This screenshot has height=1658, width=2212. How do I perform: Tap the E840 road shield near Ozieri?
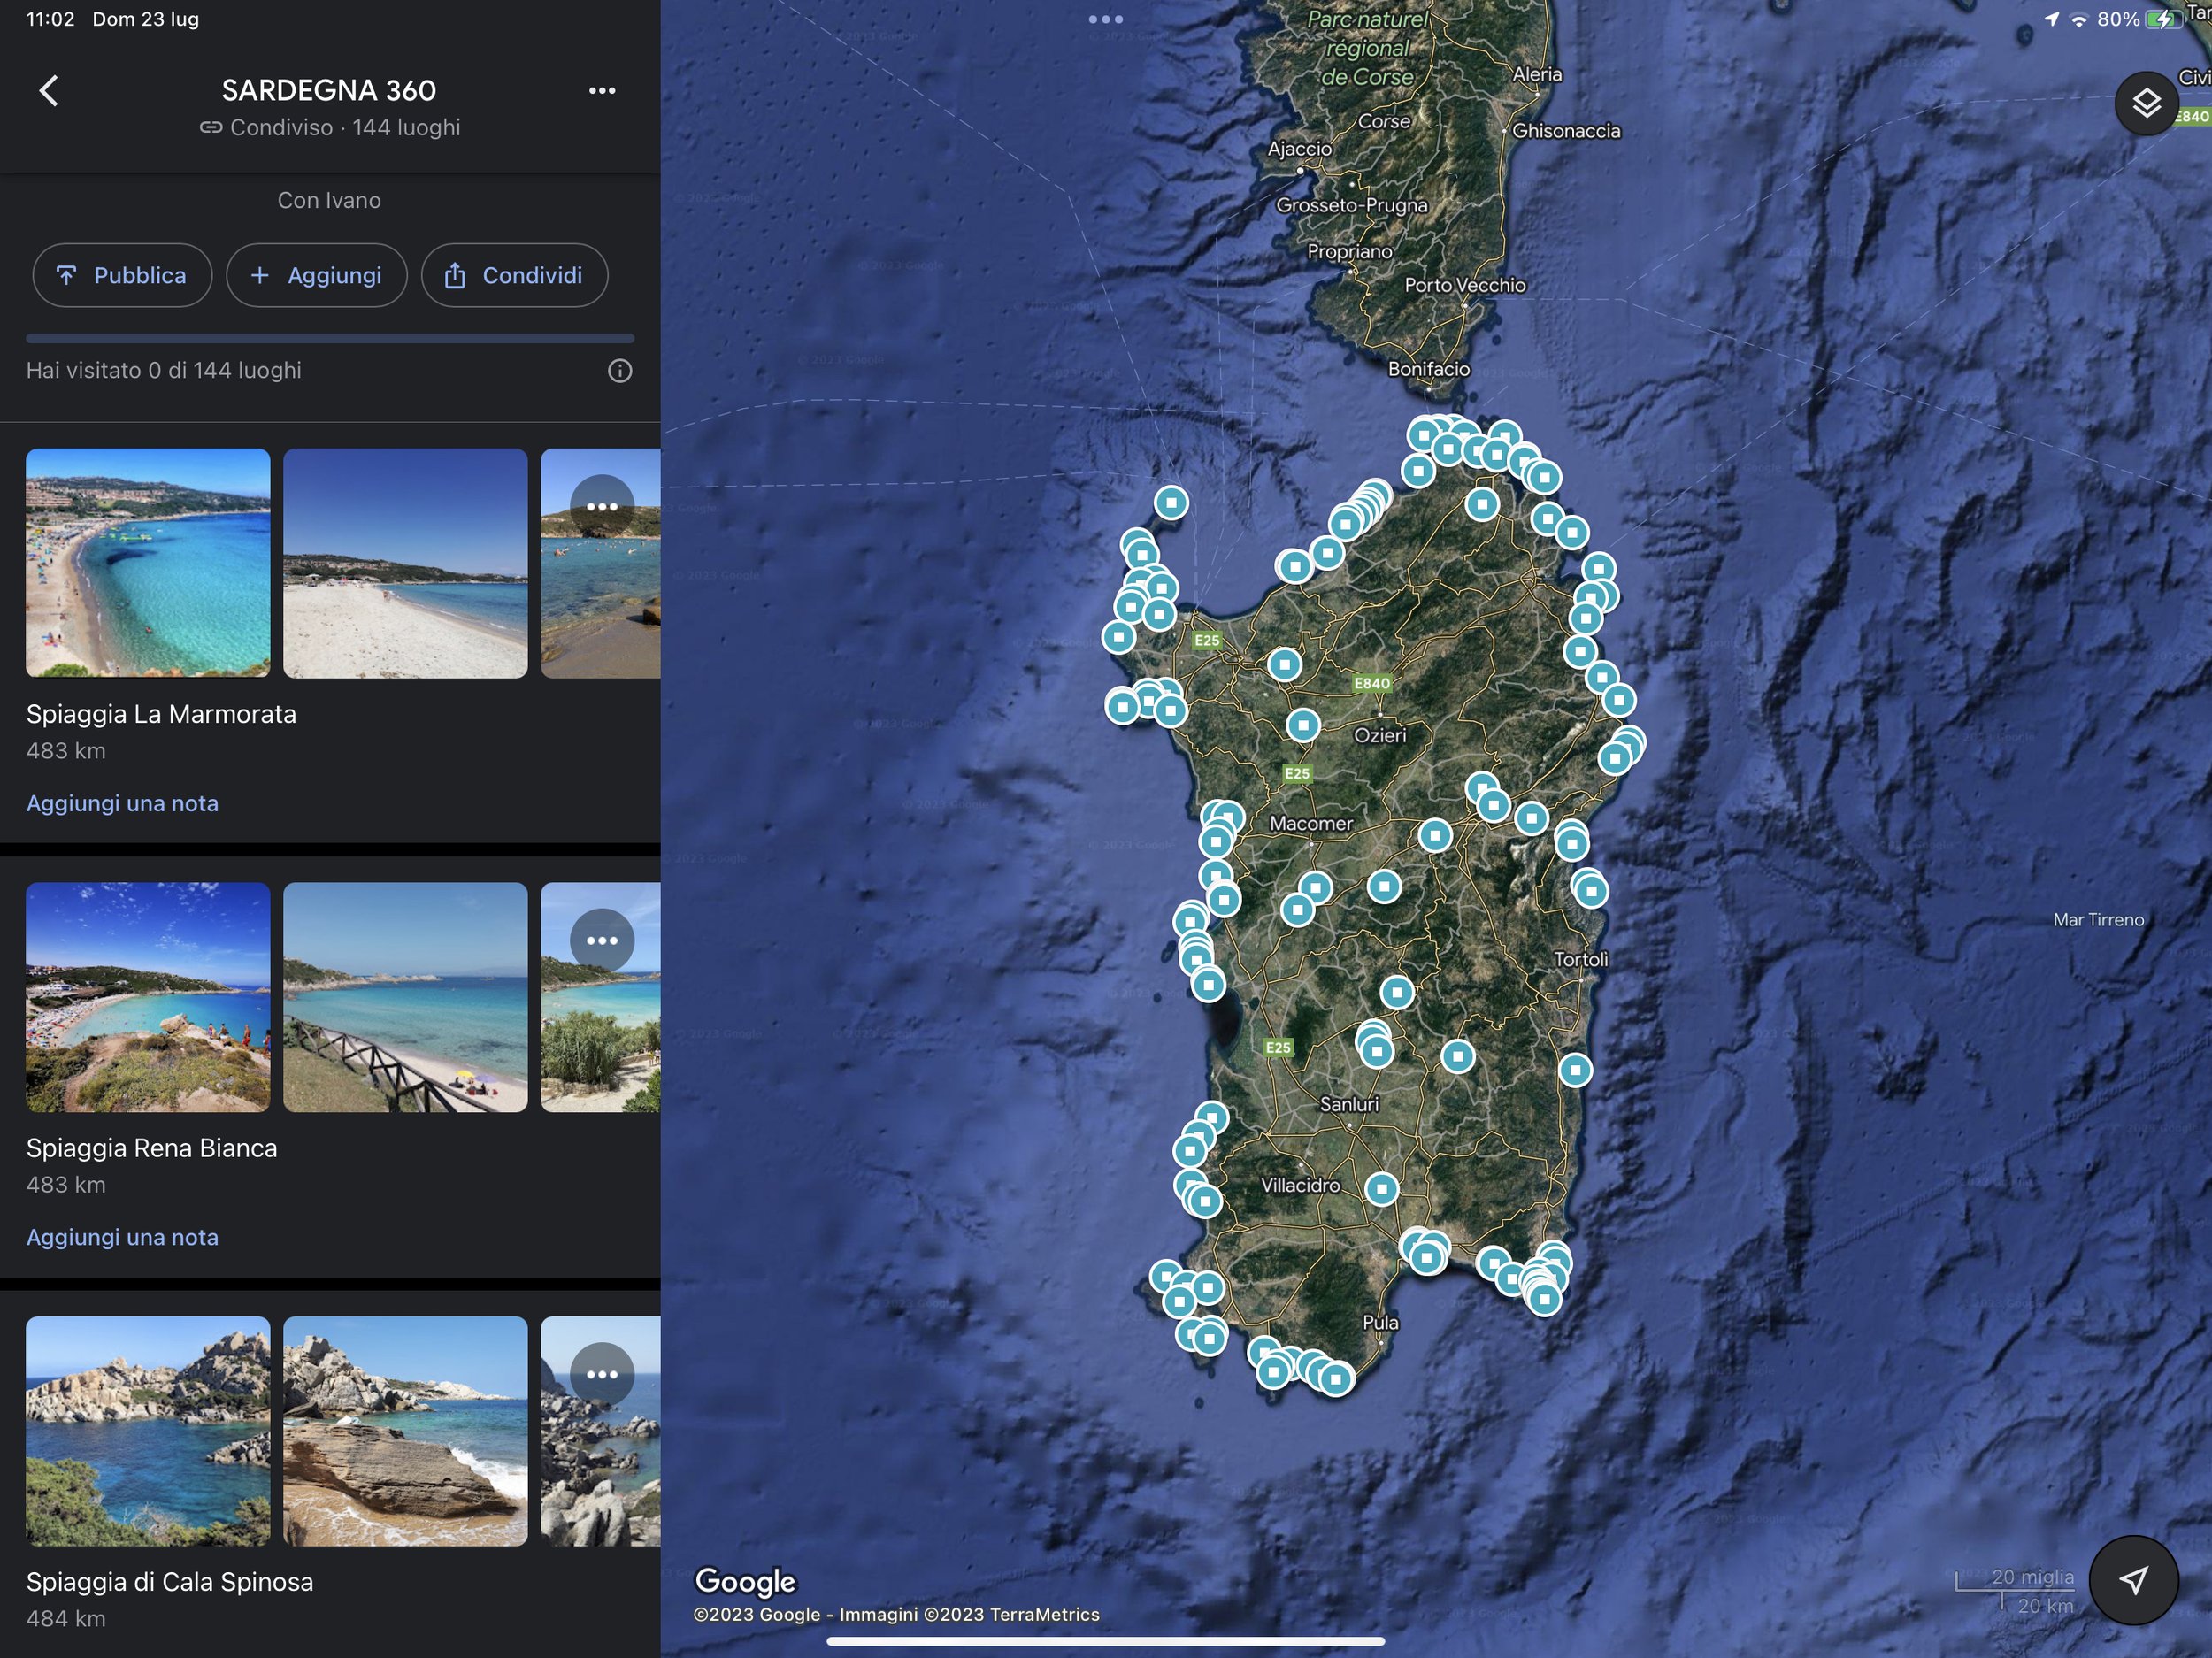(1372, 683)
